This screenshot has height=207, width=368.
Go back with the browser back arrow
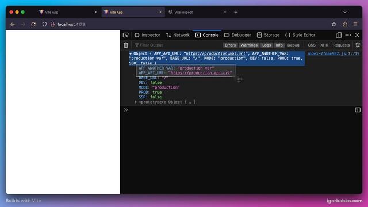13,24
